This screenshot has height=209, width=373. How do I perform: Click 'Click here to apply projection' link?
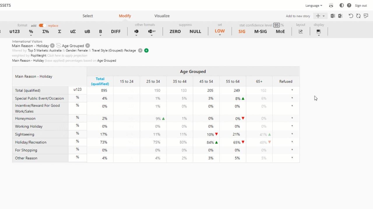[x=67, y=55]
